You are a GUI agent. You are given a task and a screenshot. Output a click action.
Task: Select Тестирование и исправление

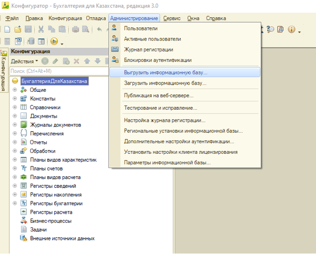click(x=185, y=108)
